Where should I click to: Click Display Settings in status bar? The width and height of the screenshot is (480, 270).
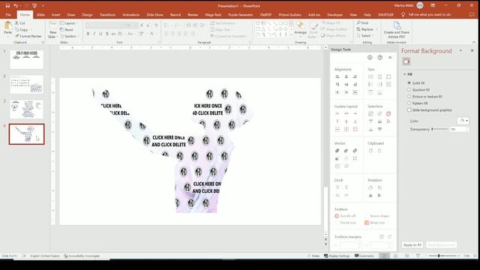click(337, 256)
